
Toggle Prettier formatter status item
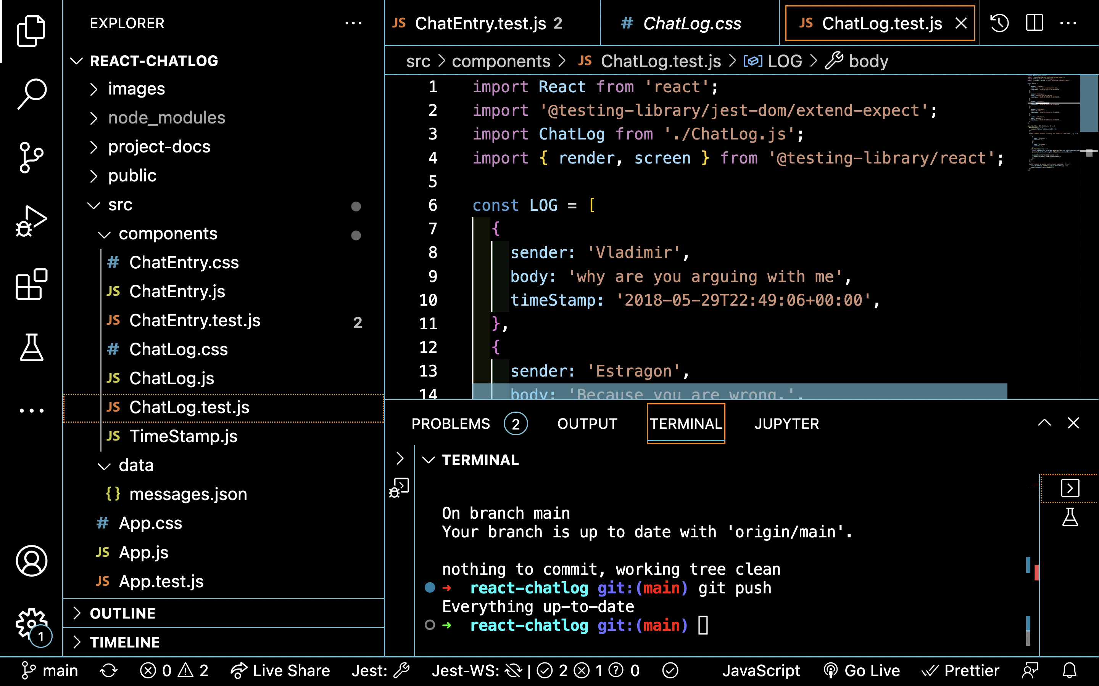[x=961, y=671]
